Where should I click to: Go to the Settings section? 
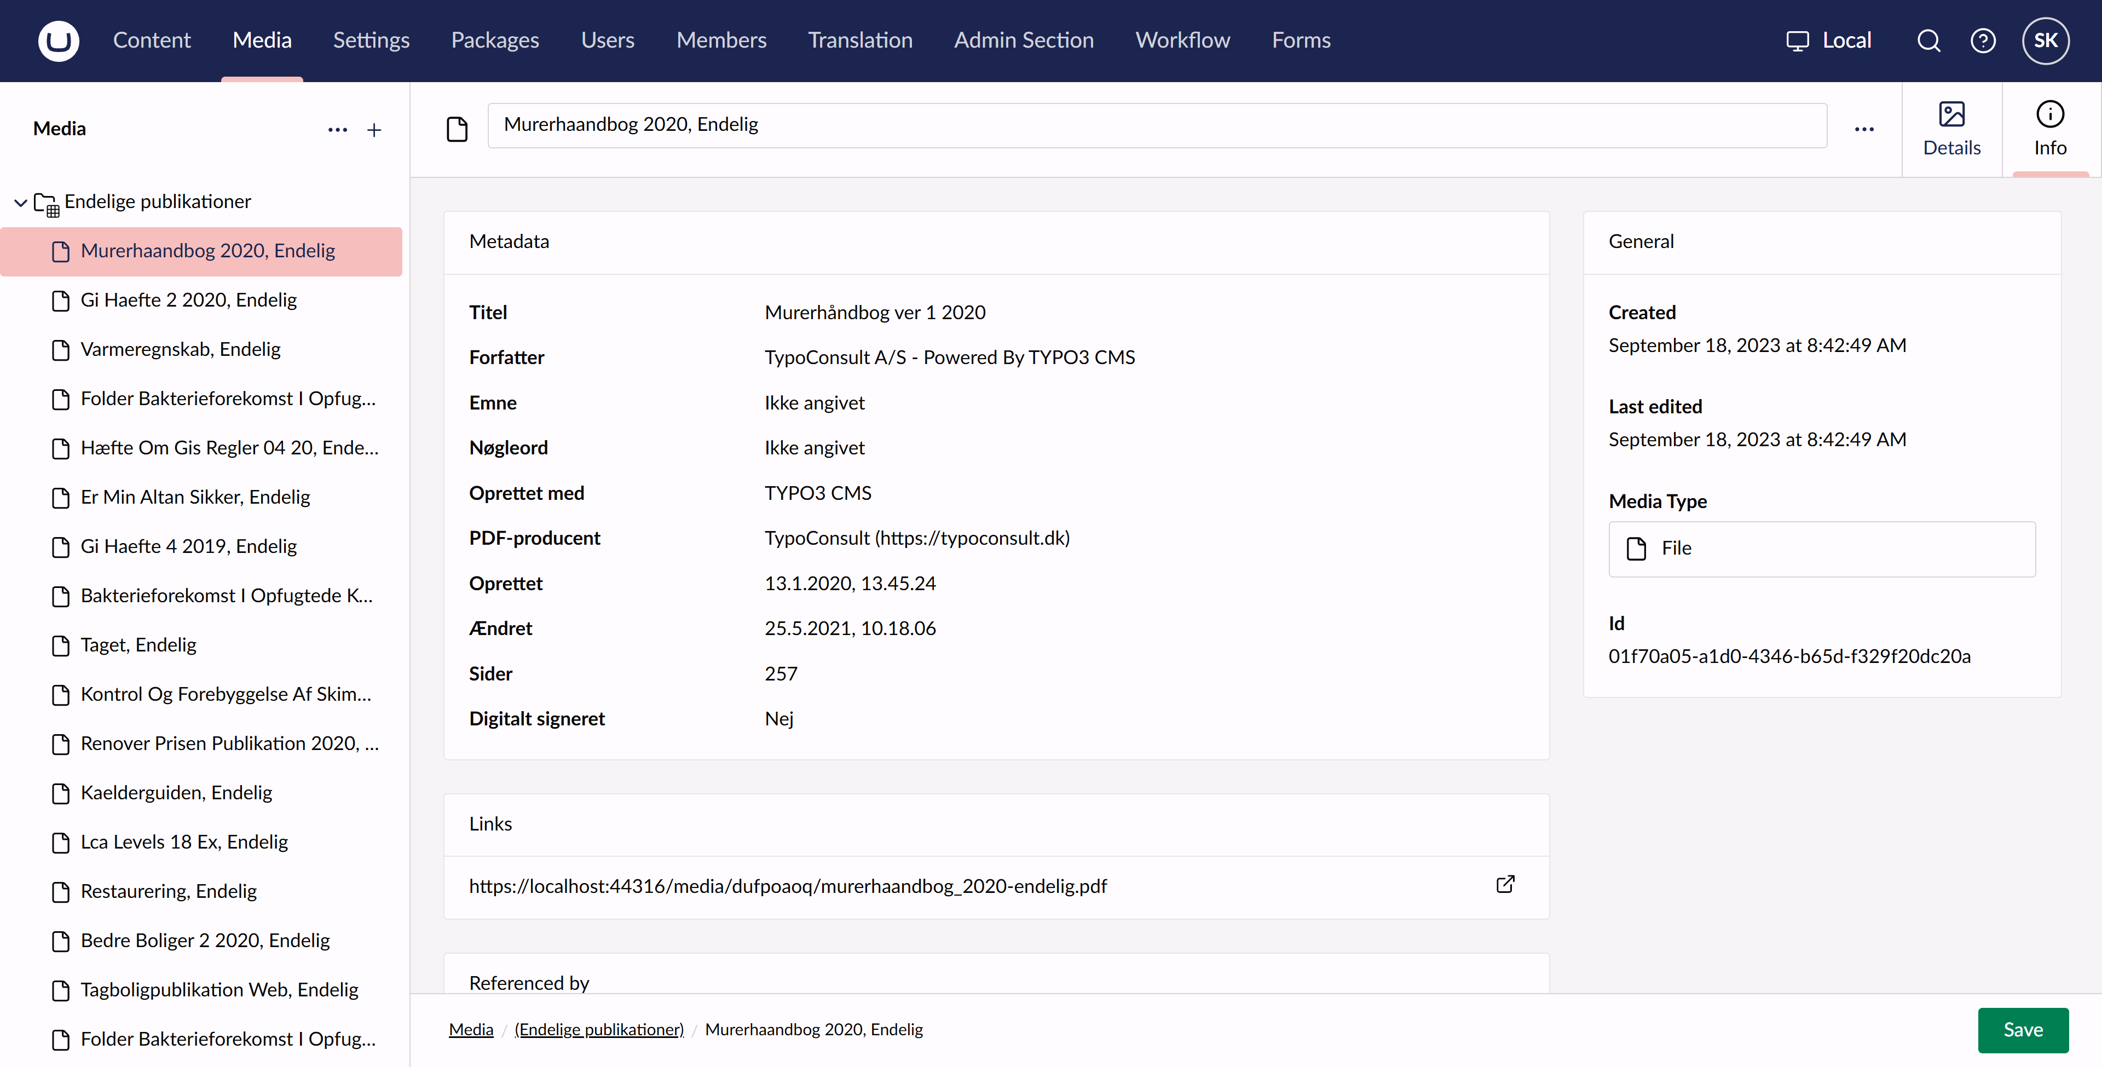click(x=371, y=40)
